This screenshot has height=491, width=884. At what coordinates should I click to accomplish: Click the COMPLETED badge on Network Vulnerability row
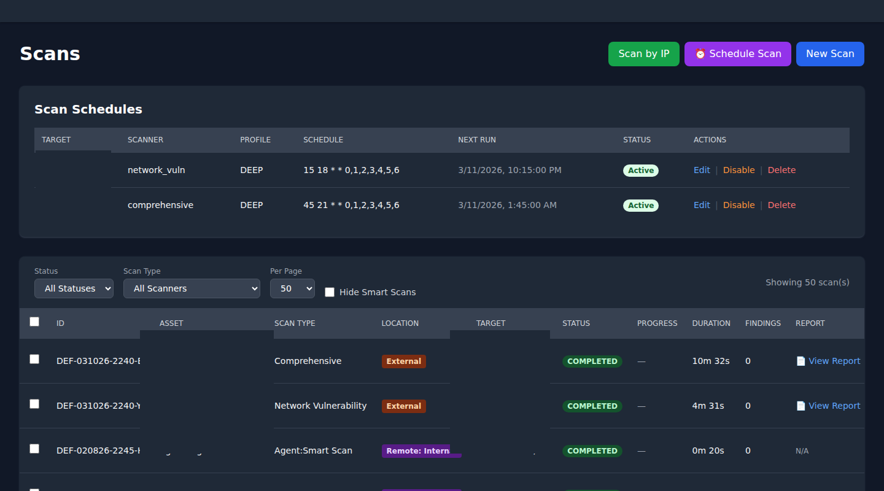click(592, 406)
